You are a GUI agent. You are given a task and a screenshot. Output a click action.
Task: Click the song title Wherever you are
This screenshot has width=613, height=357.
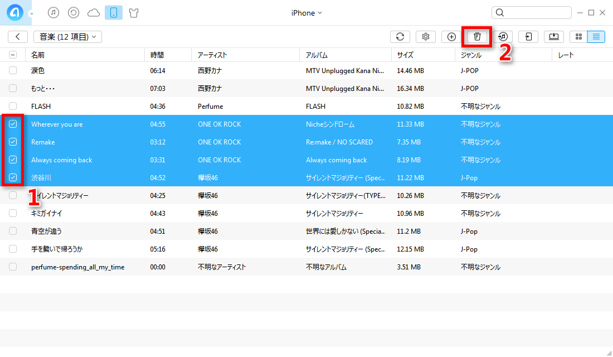pos(57,124)
